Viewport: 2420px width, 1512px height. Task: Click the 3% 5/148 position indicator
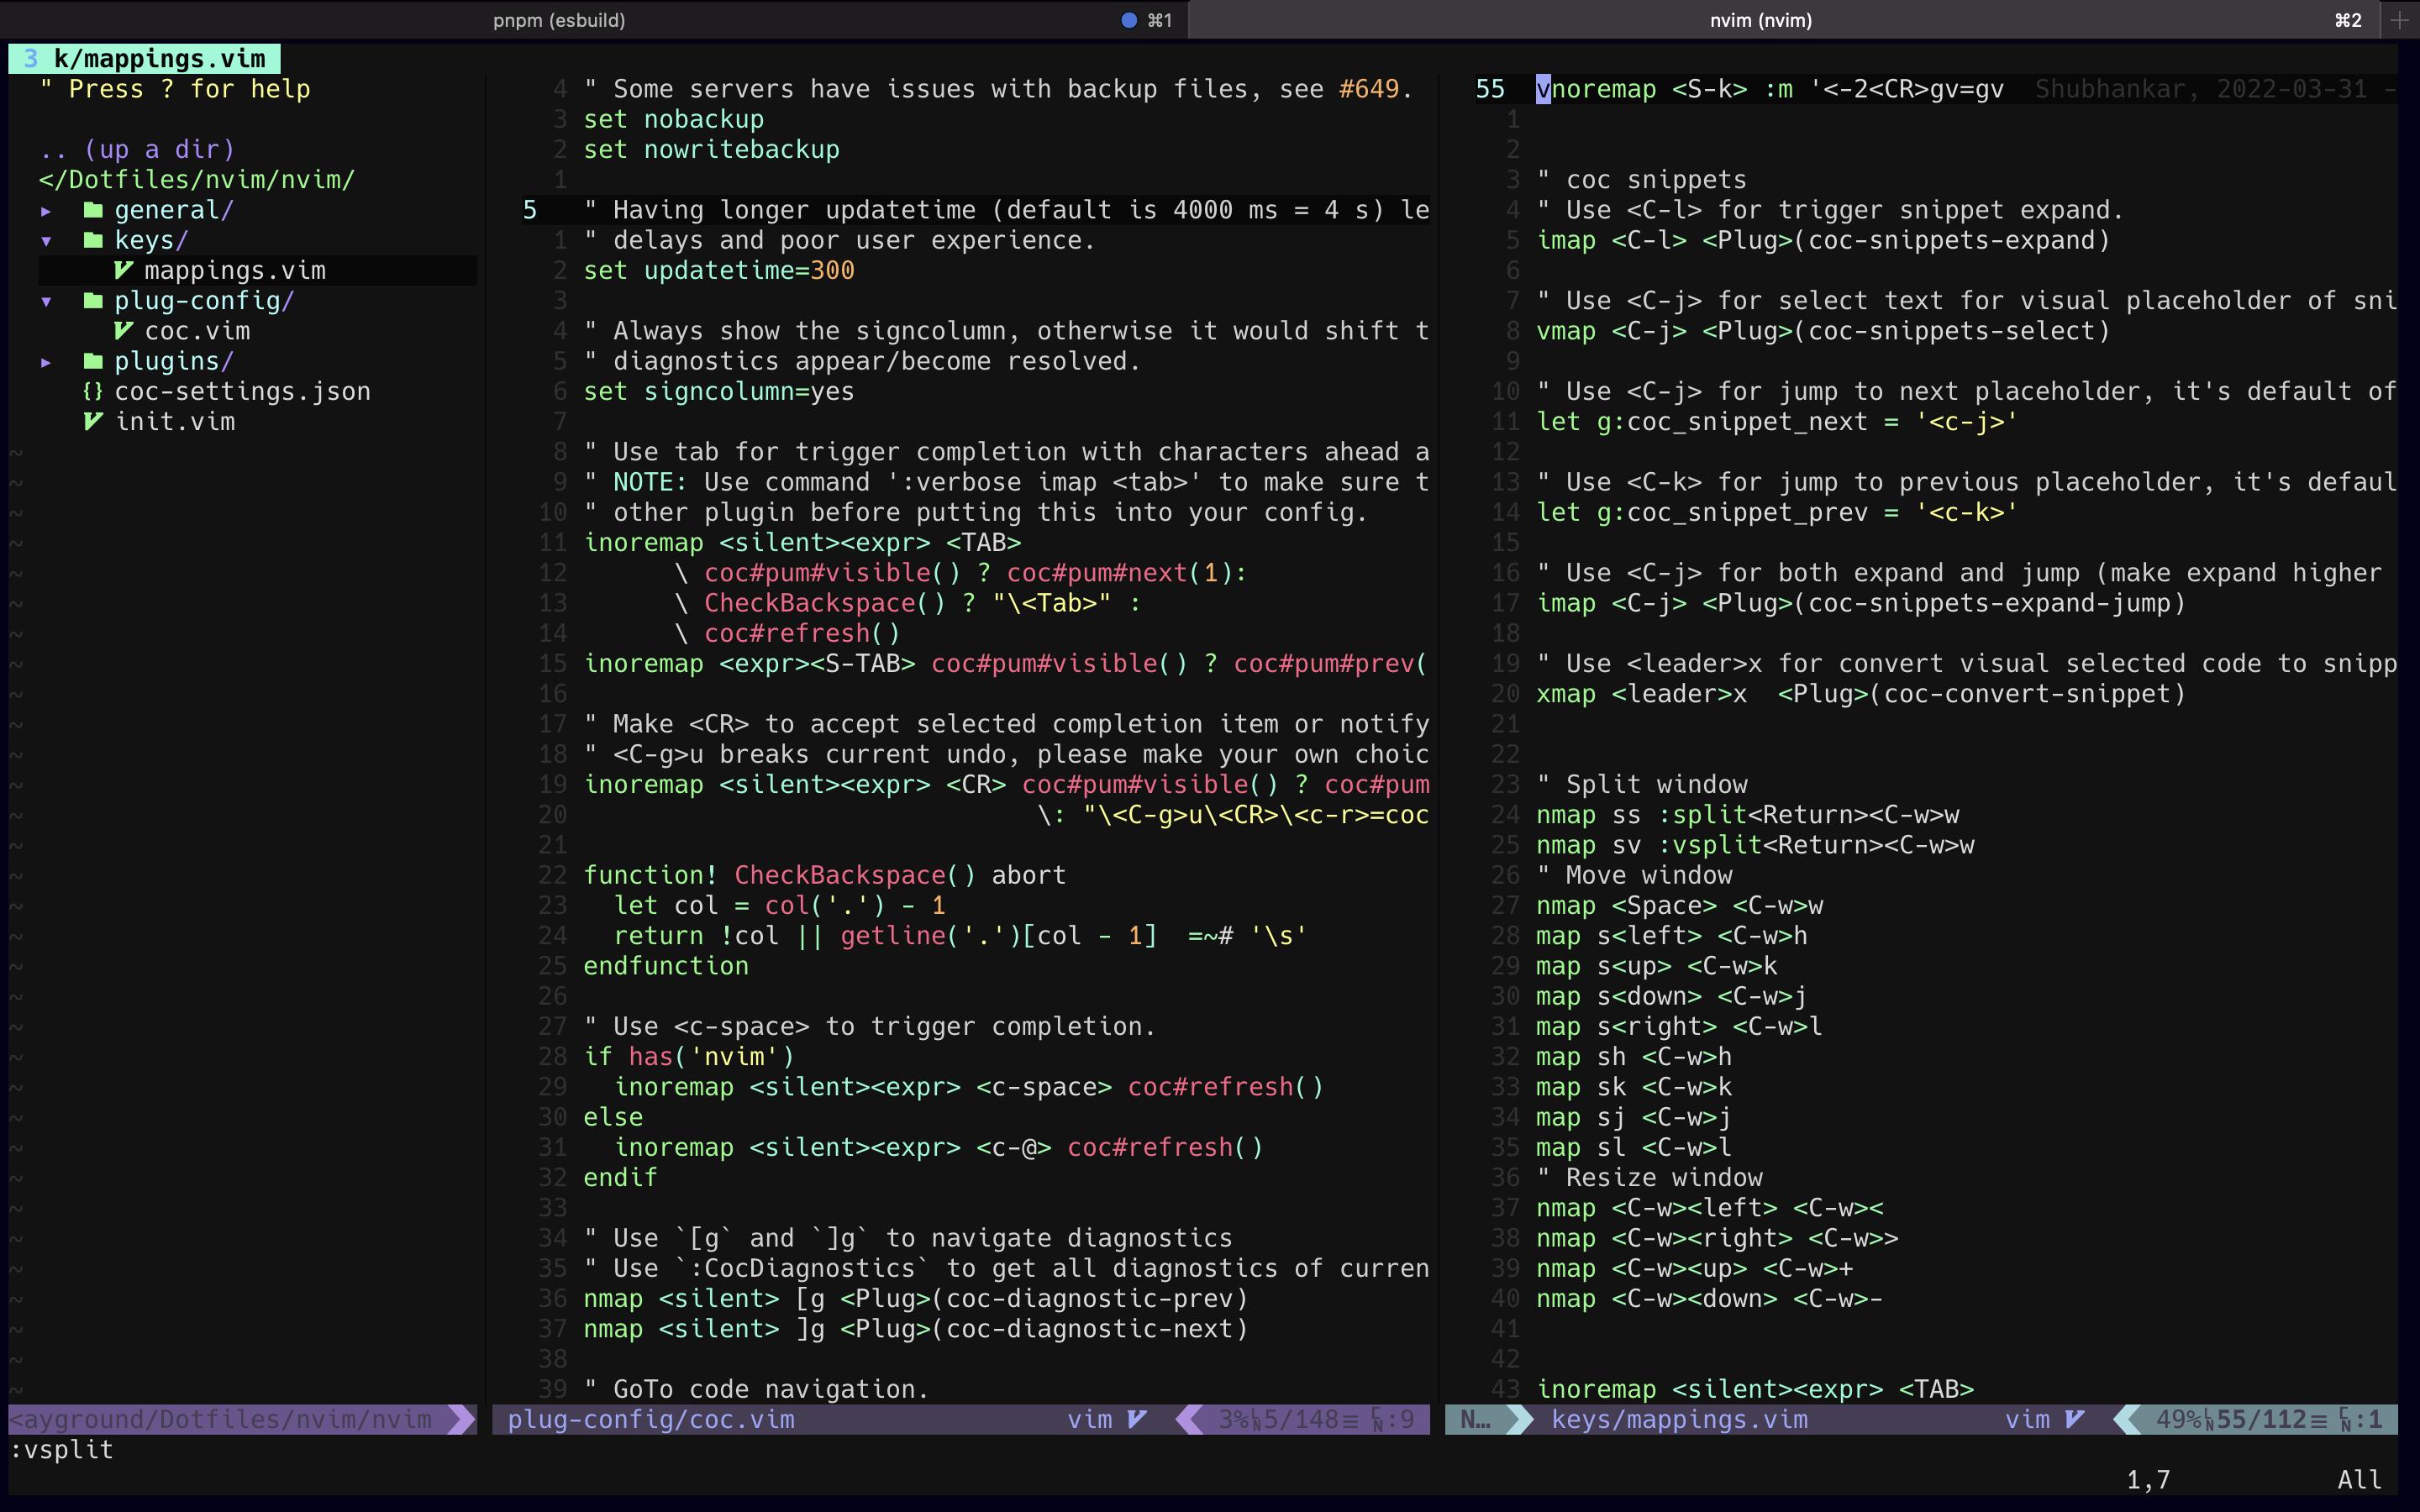(x=1316, y=1419)
